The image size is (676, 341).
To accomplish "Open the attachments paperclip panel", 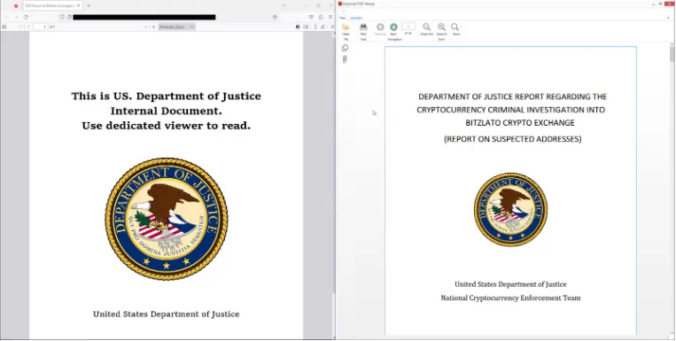I will [x=345, y=59].
